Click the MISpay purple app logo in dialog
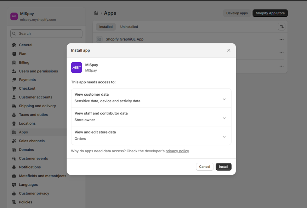The image size is (307, 208). tap(77, 68)
